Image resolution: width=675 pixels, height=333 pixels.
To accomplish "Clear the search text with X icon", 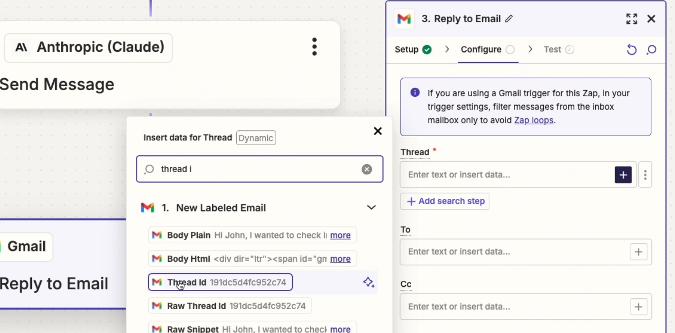I will pos(366,169).
